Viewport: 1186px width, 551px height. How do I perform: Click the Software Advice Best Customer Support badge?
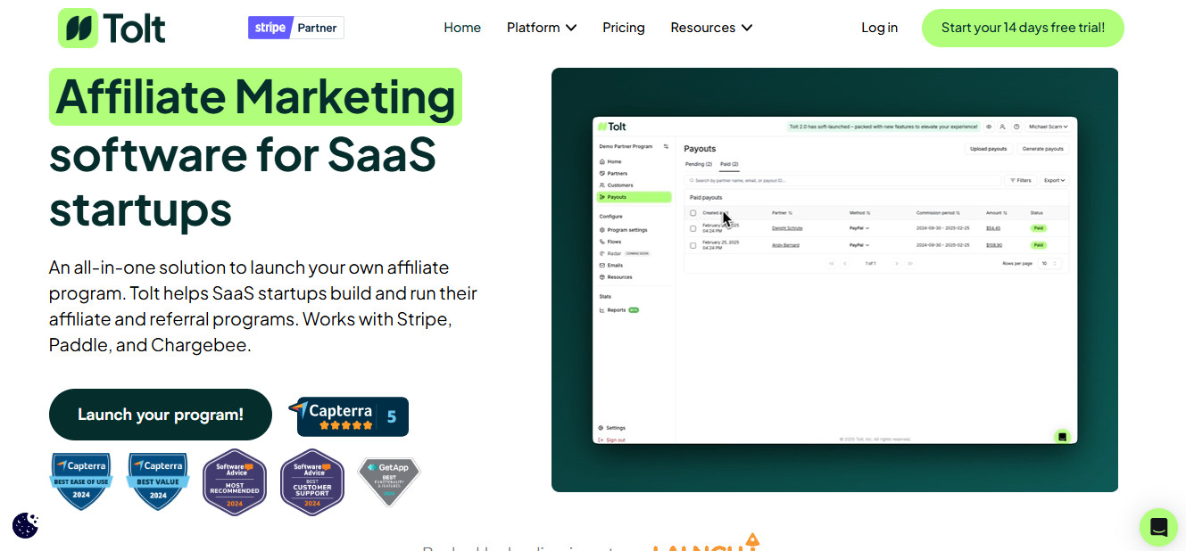point(312,482)
